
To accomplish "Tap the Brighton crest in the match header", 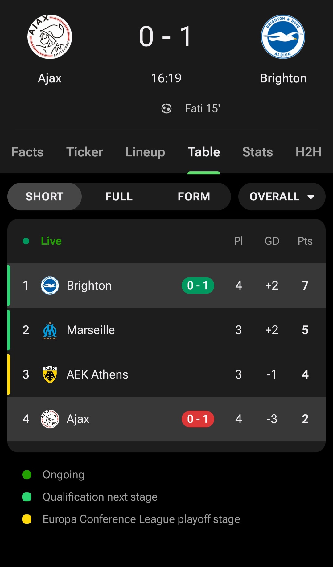I will click(283, 37).
